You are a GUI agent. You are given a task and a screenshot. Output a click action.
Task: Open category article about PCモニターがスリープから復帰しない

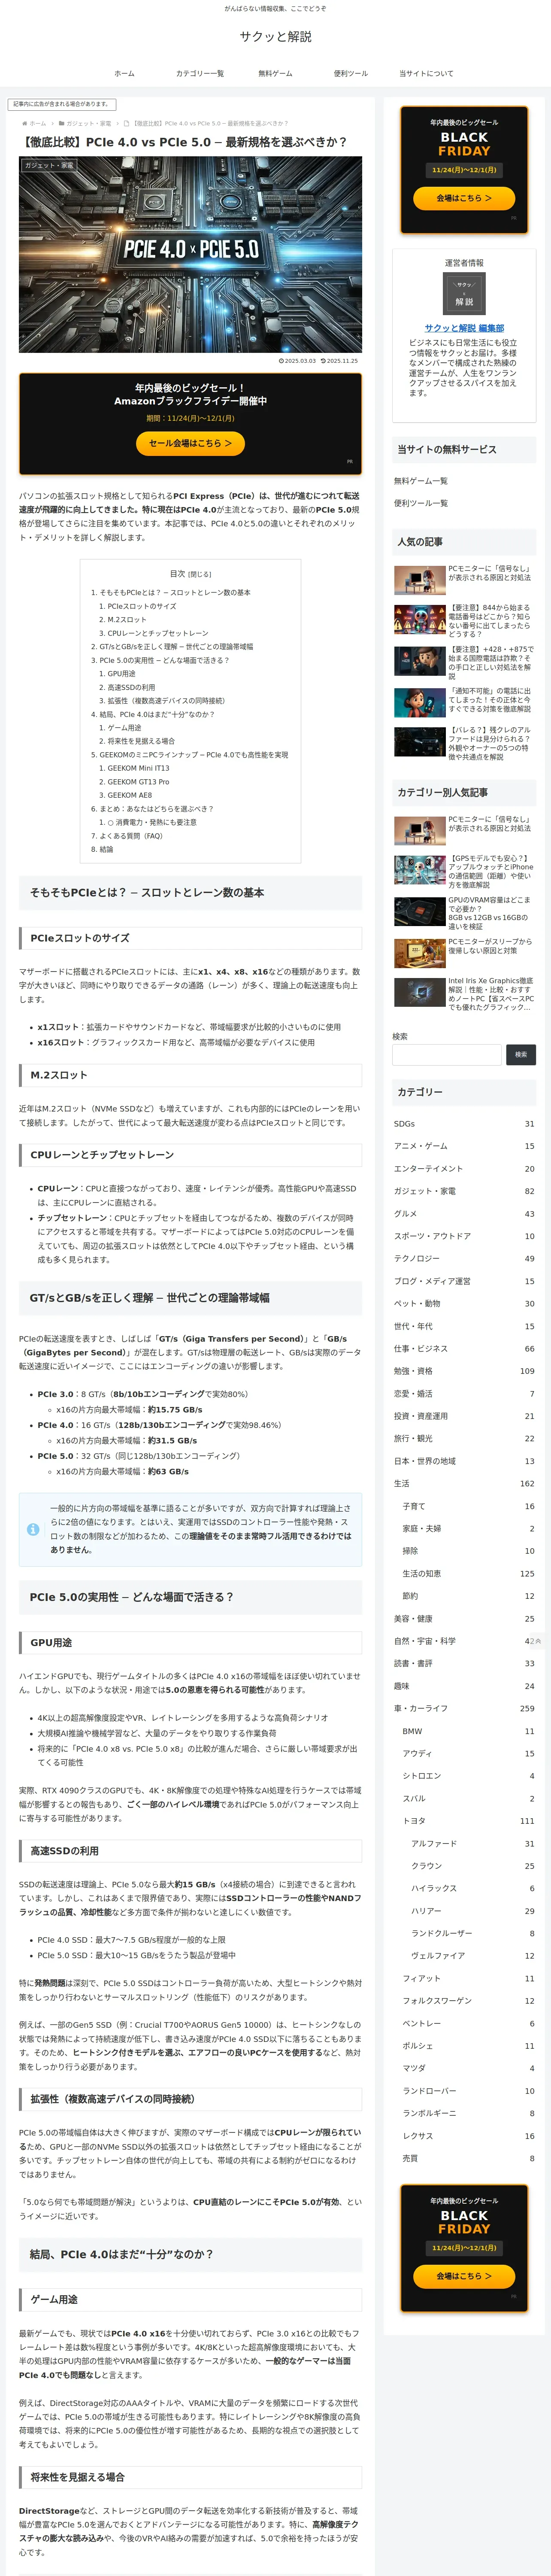click(464, 954)
